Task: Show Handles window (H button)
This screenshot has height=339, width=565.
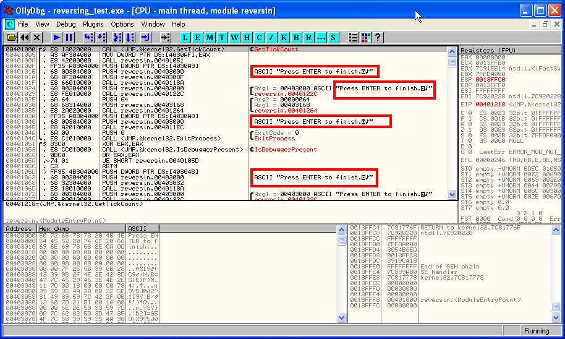Action: click(x=247, y=38)
